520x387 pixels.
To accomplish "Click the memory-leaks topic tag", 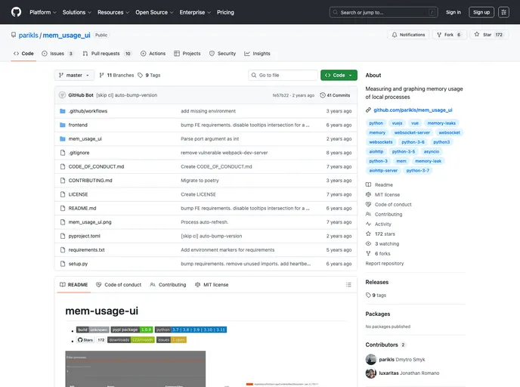I will click(441, 123).
